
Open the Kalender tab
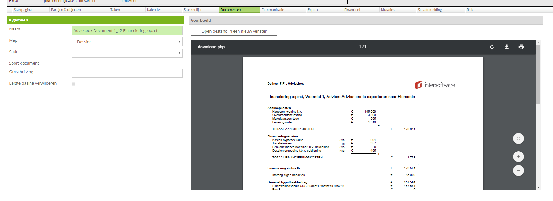tap(163, 10)
